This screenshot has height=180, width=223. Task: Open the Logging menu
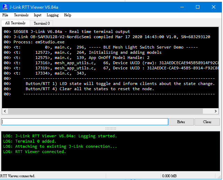(x=53, y=15)
